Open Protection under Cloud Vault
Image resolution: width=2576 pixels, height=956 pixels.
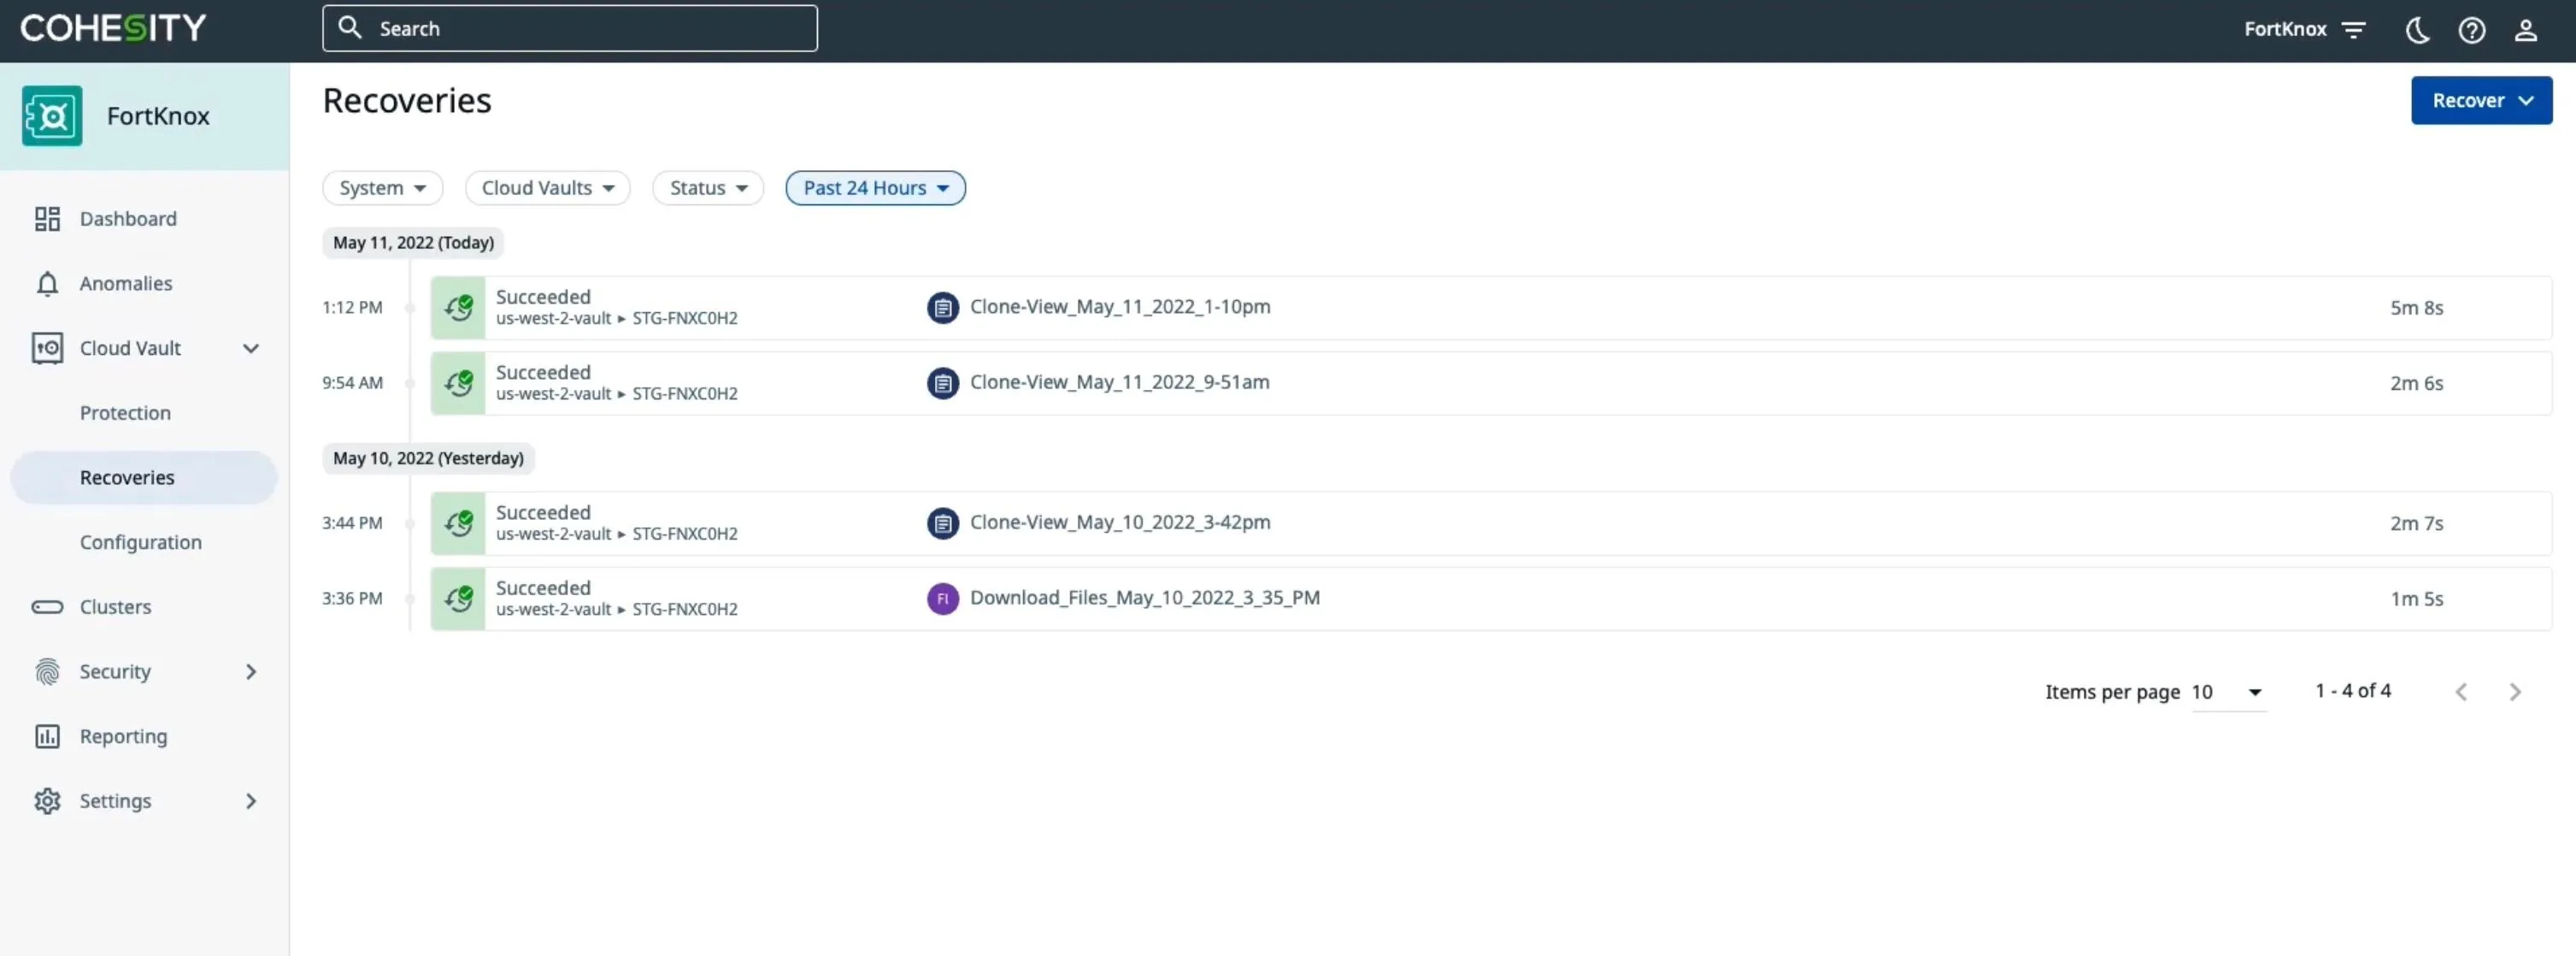pos(125,413)
